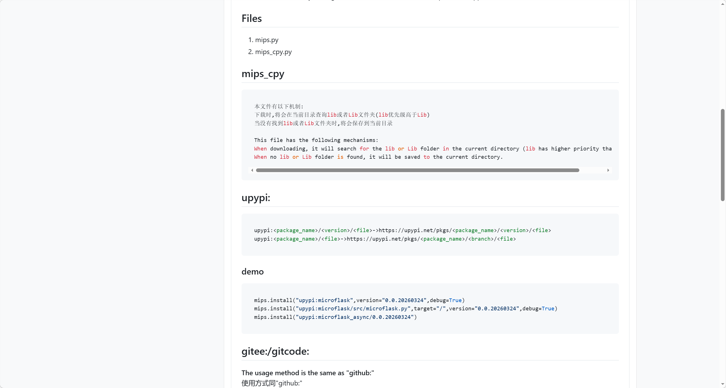Click the "usage method is the same" text
726x388 pixels.
(x=308, y=373)
